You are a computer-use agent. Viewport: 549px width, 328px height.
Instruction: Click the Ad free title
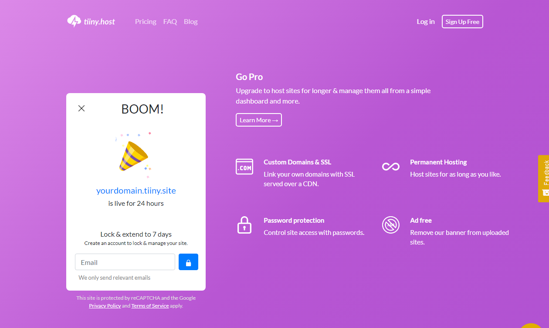421,221
